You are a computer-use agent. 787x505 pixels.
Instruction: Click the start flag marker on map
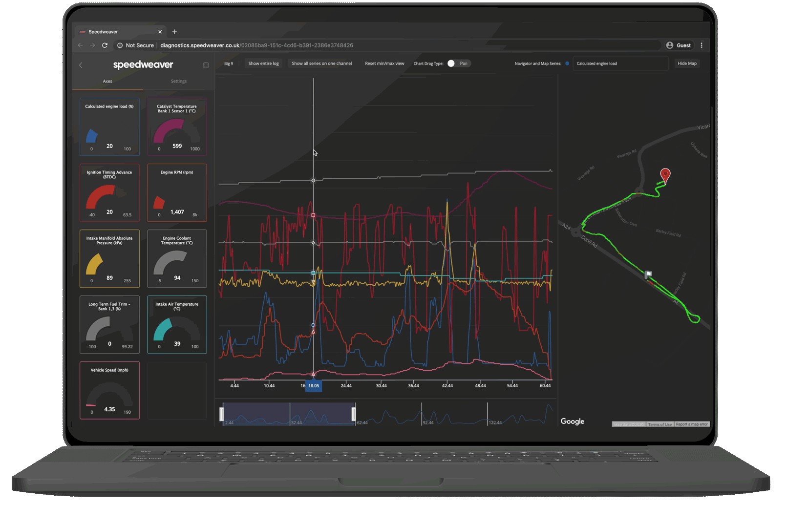(x=648, y=274)
